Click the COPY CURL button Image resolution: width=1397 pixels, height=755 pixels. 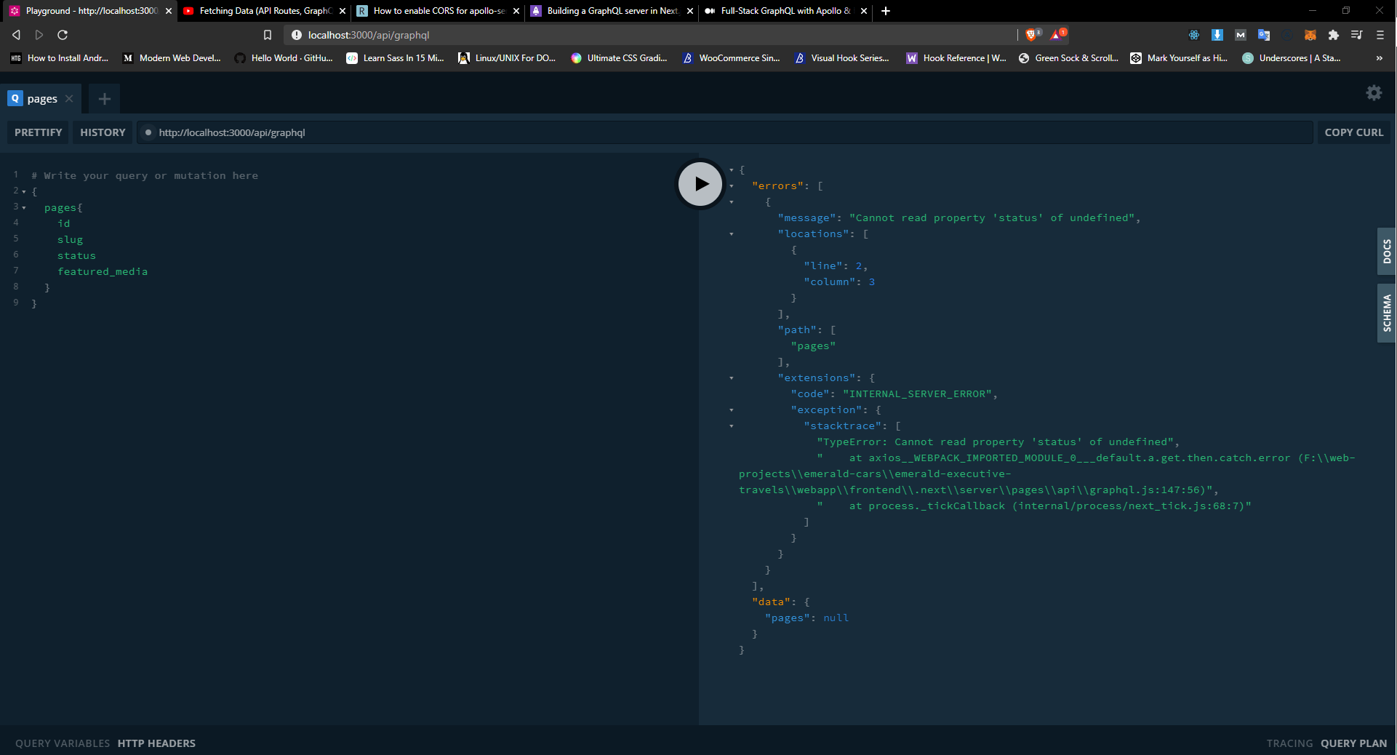tap(1354, 132)
